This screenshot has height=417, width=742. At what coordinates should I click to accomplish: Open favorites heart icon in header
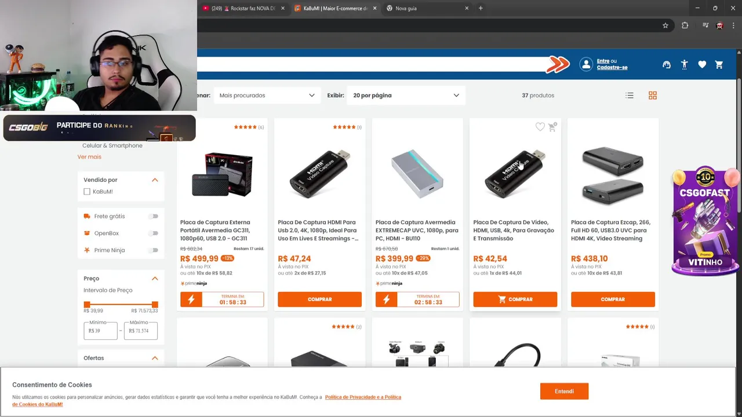point(702,65)
